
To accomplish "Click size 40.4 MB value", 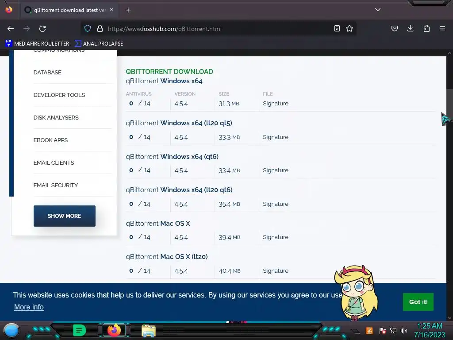I will pyautogui.click(x=230, y=270).
